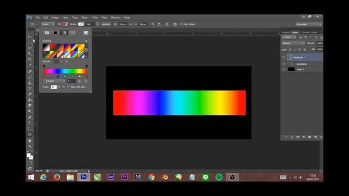Select the Rectangular Marquee tool
The width and height of the screenshot is (349, 196).
29,42
